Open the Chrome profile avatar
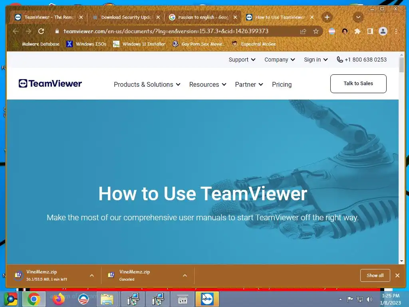Viewport: 409px width, 307px height. 383,31
